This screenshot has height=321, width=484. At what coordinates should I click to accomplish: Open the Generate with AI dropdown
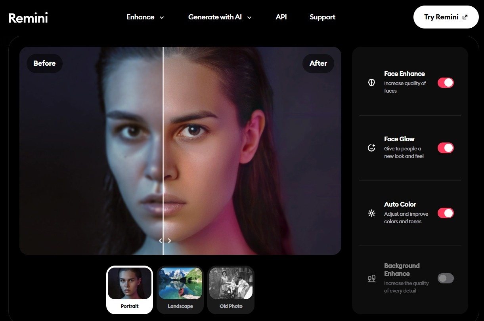(x=220, y=17)
